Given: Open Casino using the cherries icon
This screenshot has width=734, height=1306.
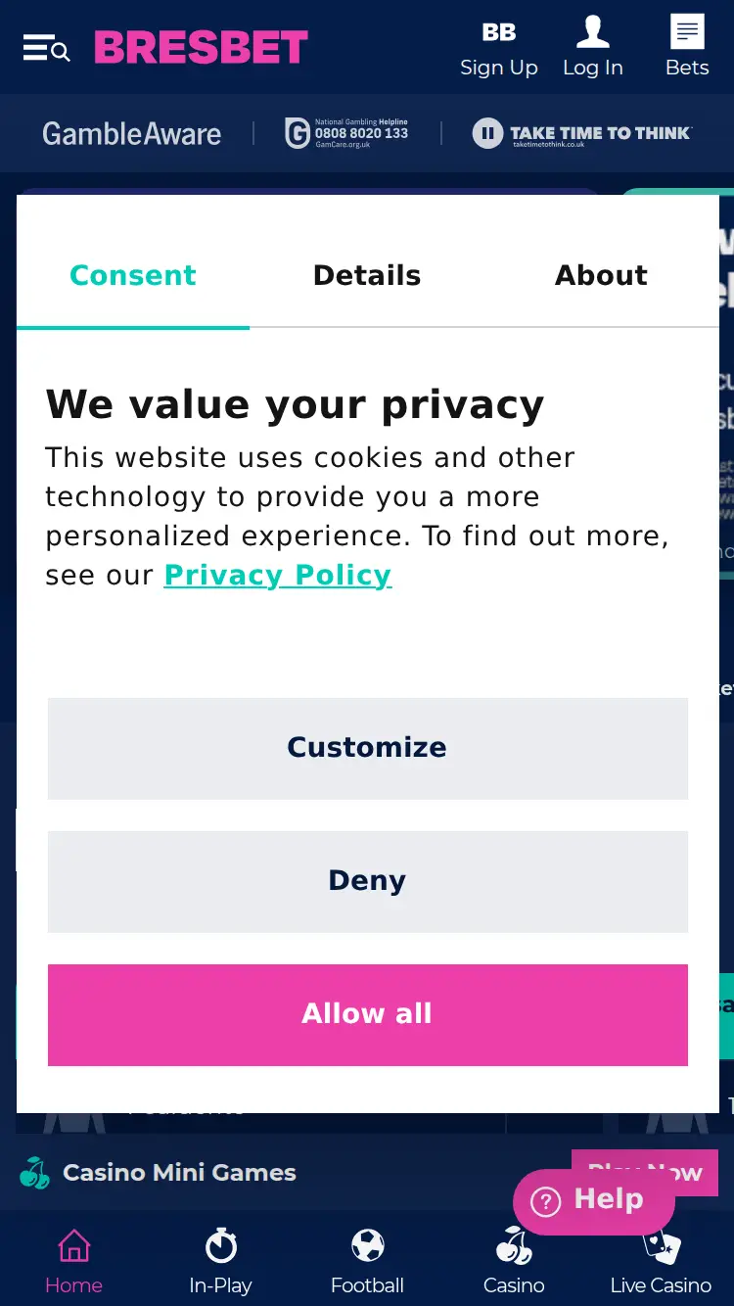Looking at the screenshot, I should click(514, 1245).
